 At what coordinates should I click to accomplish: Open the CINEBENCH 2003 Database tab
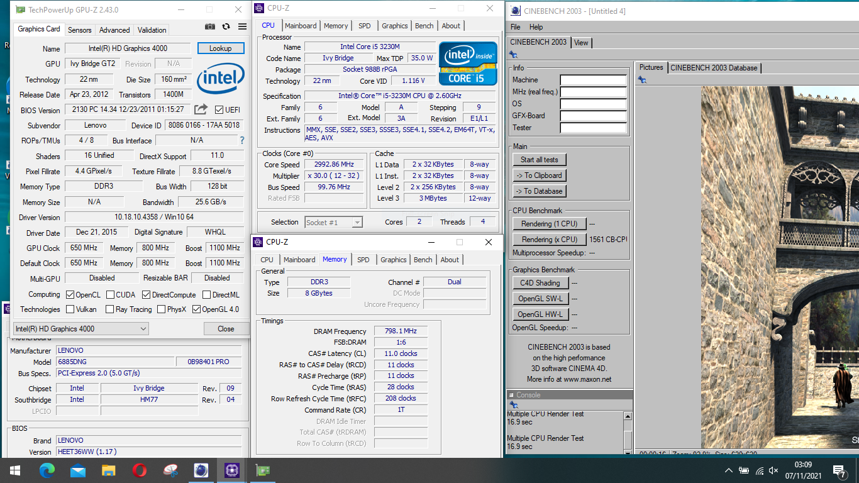714,68
